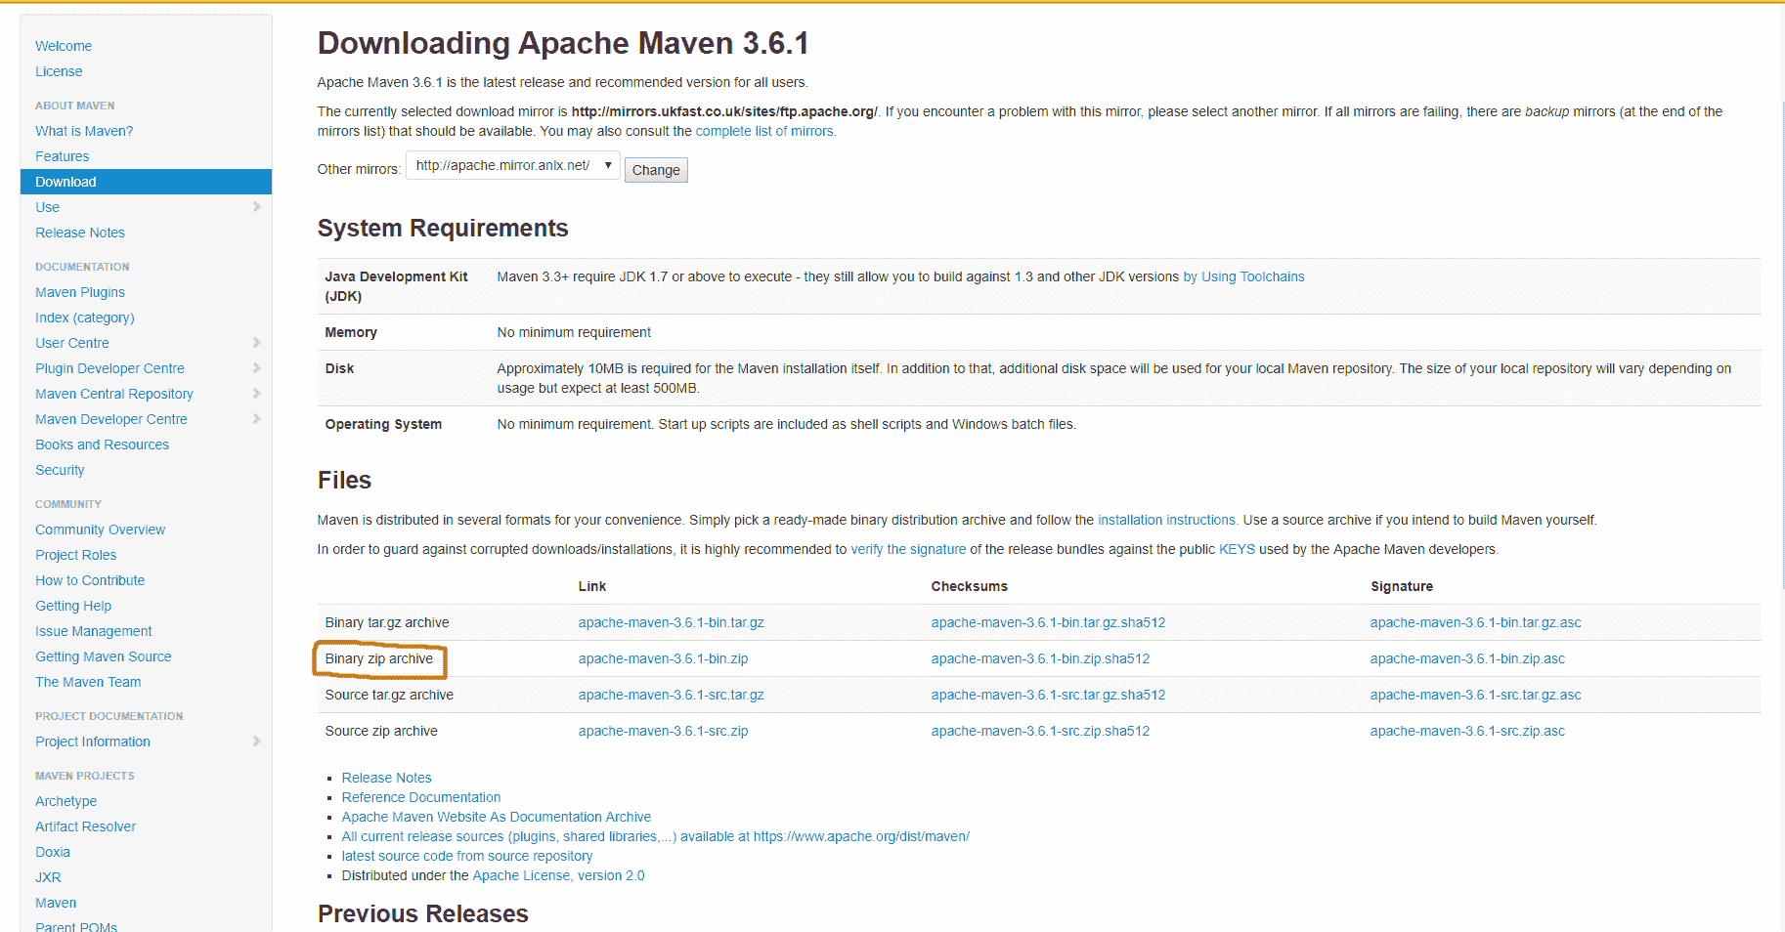Download apache-maven-3.6.1-bin.zip

663,658
